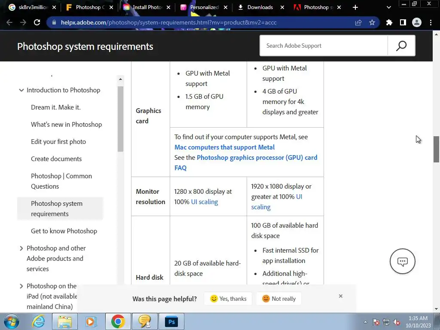440x330 pixels.
Task: Open Create documents sidebar link
Action: click(x=56, y=159)
